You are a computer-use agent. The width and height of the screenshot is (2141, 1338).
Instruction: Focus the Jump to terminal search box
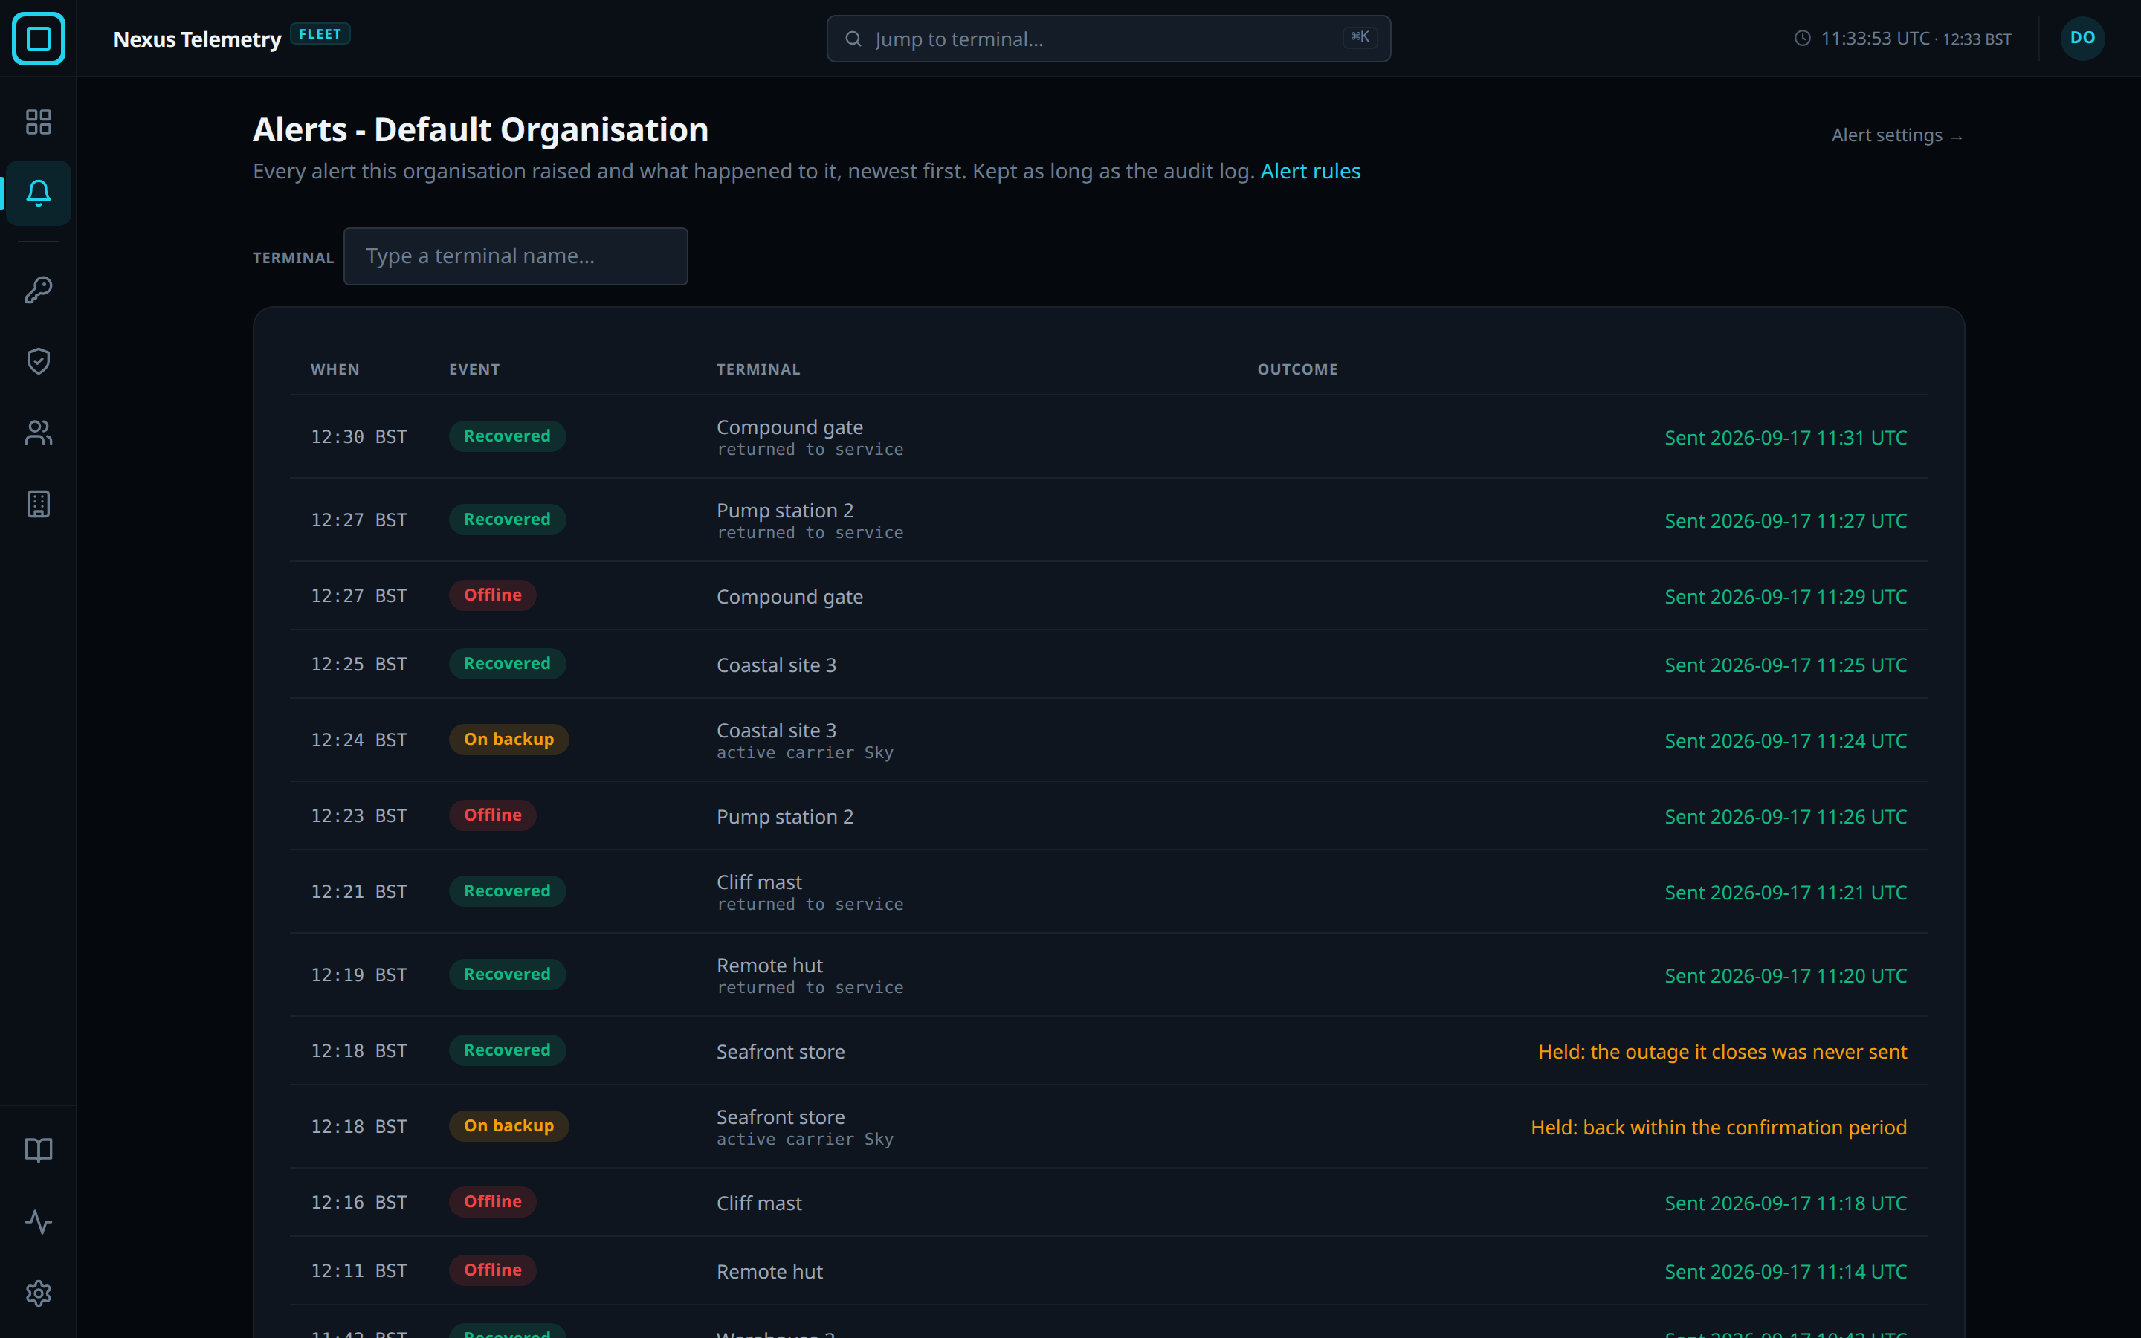(x=1108, y=39)
